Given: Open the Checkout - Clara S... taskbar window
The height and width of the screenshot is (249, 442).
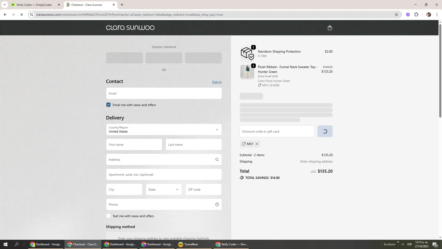Looking at the screenshot, I should pos(83,244).
